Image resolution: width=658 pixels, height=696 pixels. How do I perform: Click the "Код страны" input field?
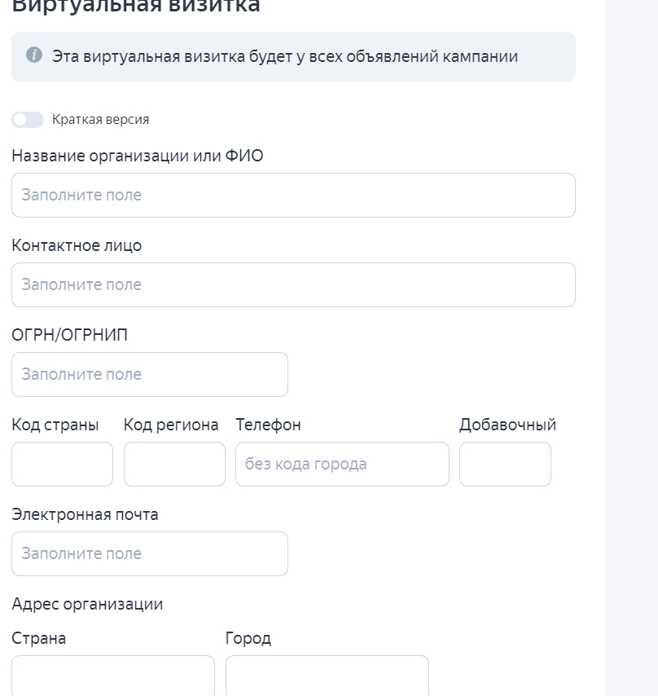(62, 465)
